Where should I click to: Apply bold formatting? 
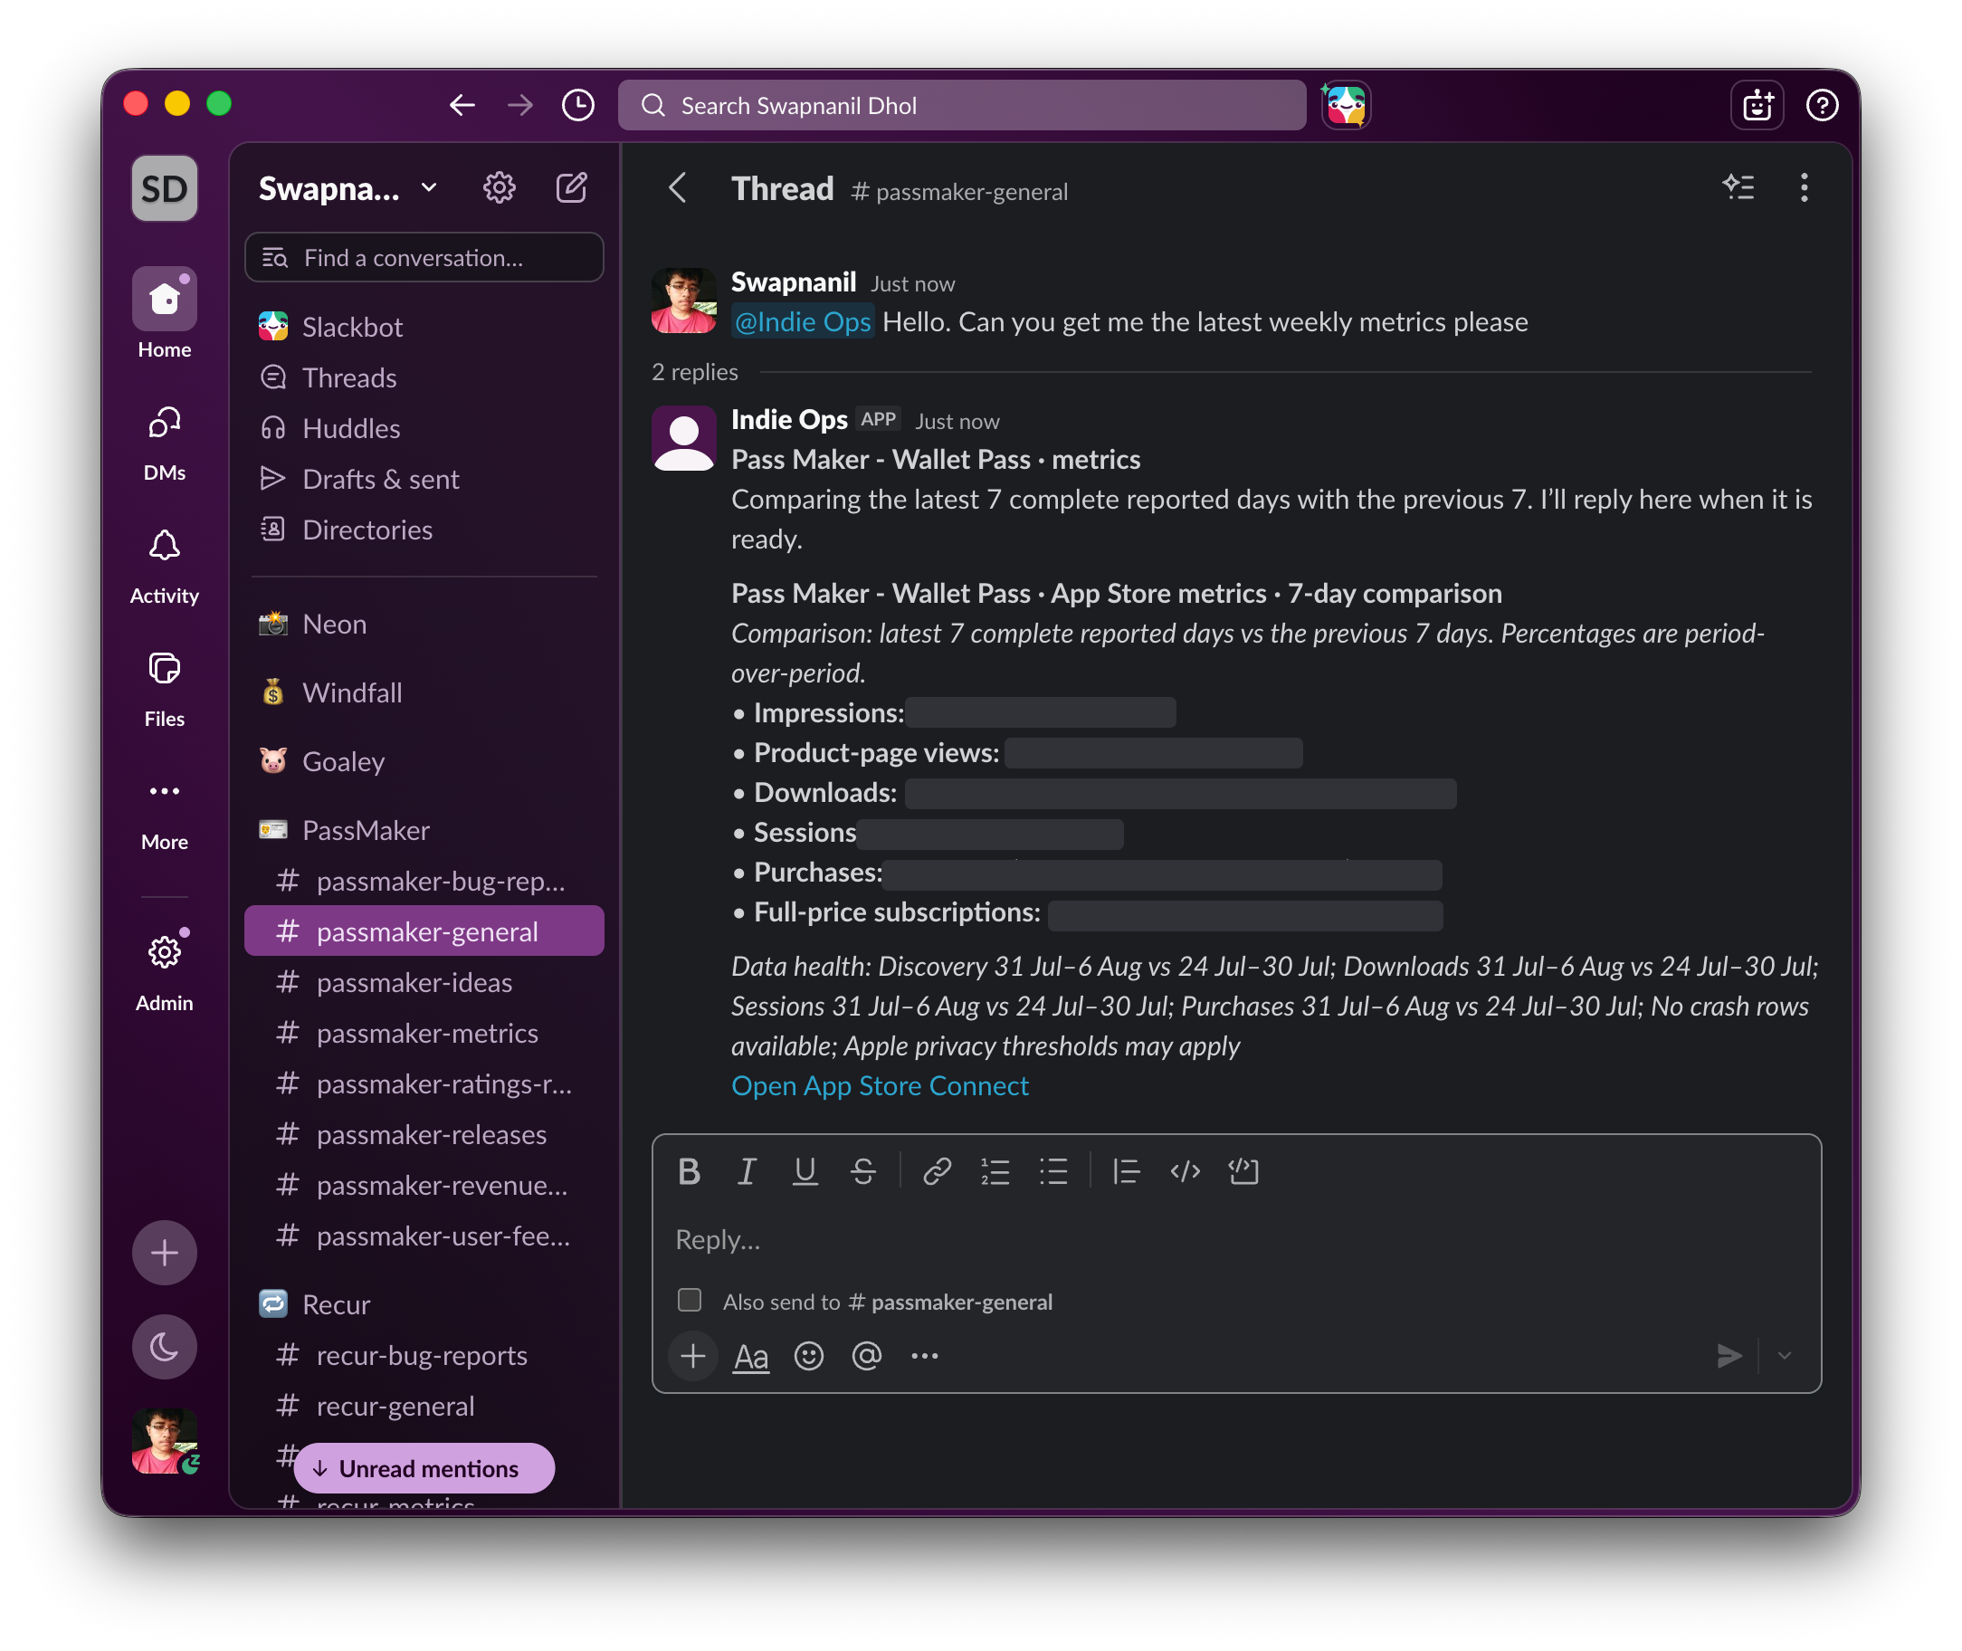pyautogui.click(x=689, y=1172)
